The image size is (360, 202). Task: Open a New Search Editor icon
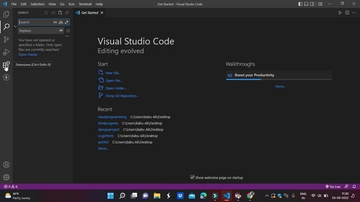pyautogui.click(x=60, y=12)
